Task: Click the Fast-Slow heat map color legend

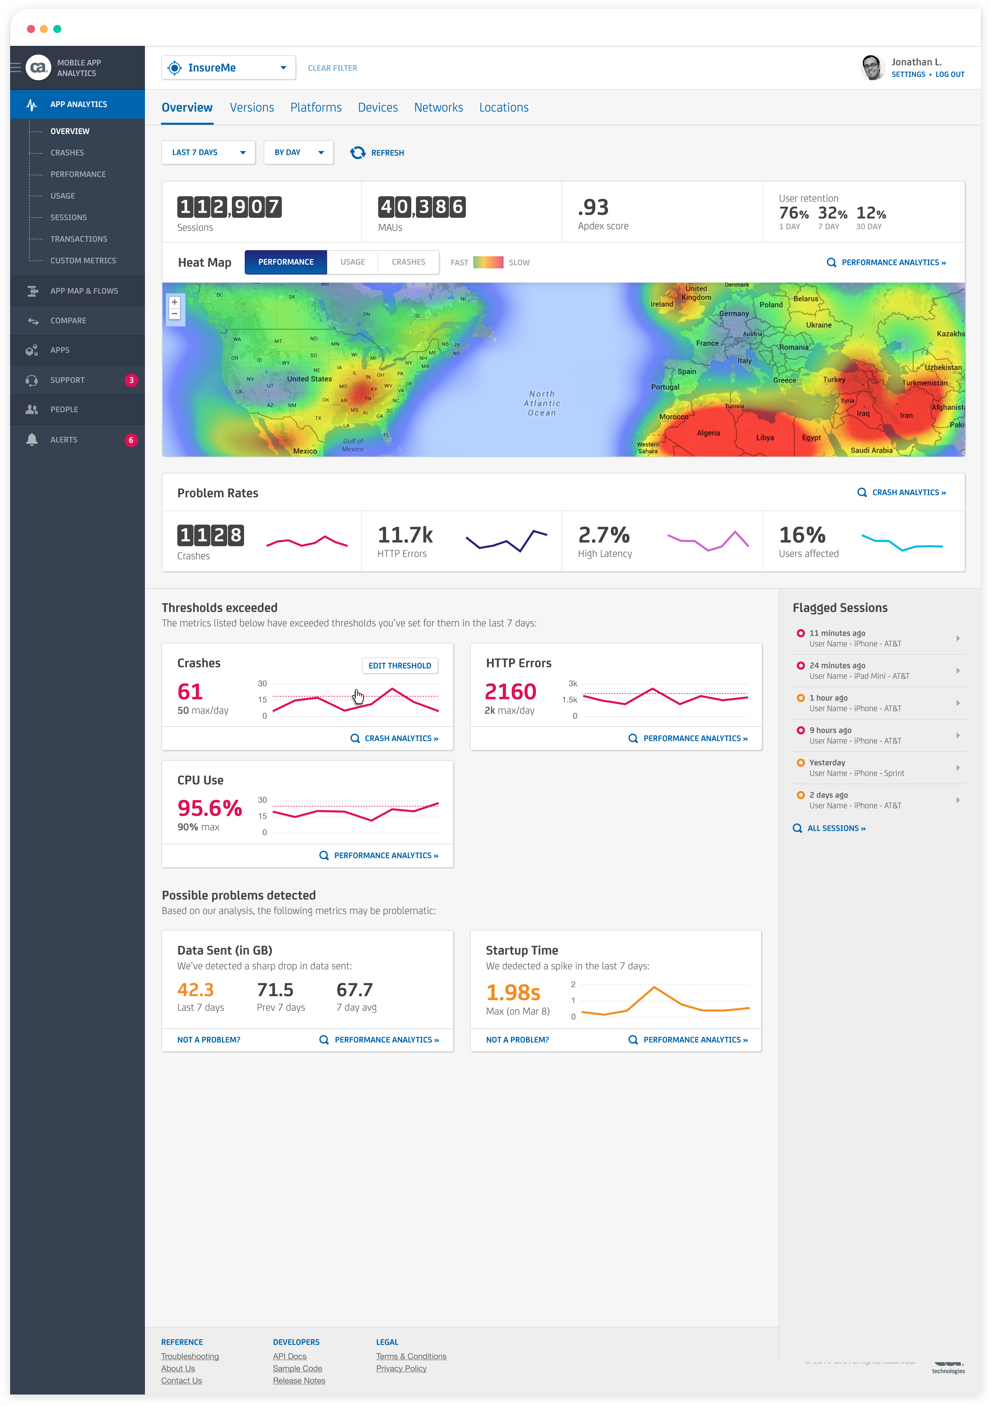Action: click(x=488, y=263)
